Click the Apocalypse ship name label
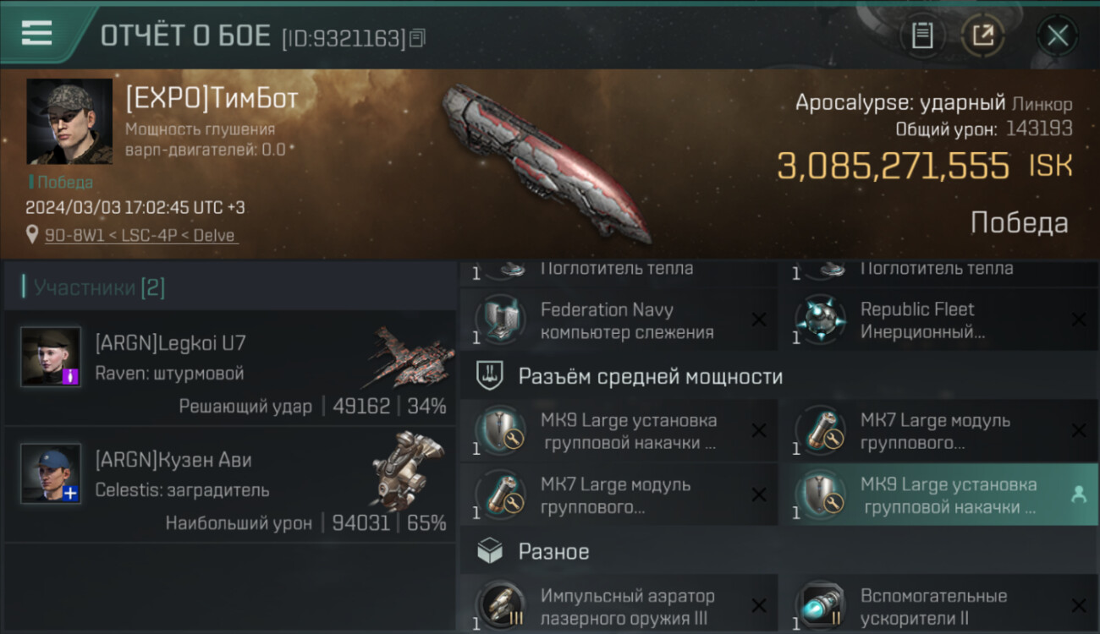This screenshot has width=1100, height=634. [900, 103]
